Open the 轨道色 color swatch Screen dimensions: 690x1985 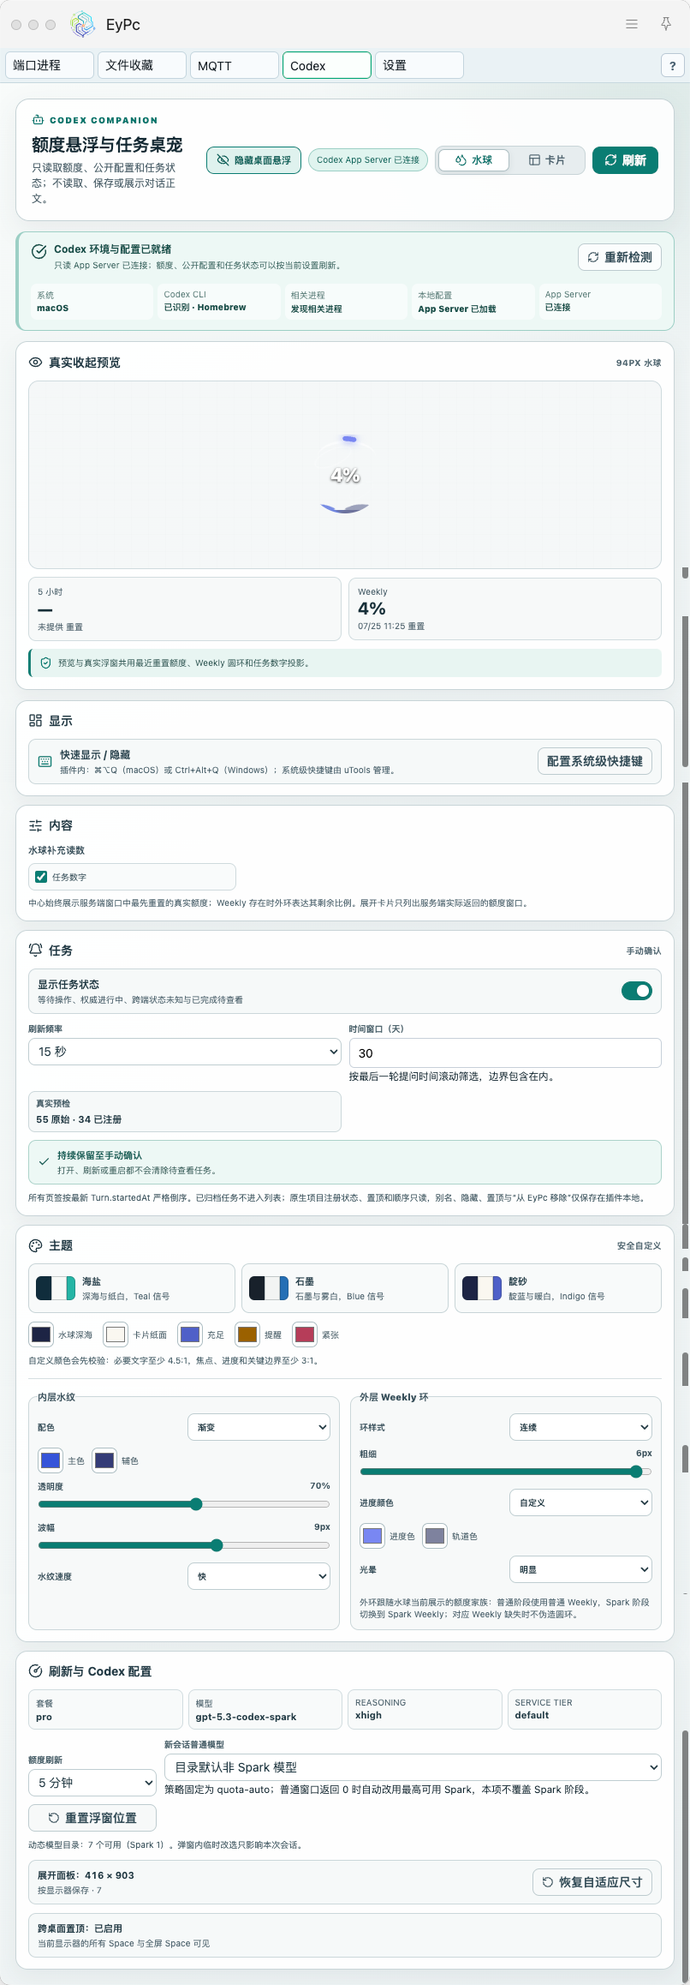click(x=435, y=1536)
